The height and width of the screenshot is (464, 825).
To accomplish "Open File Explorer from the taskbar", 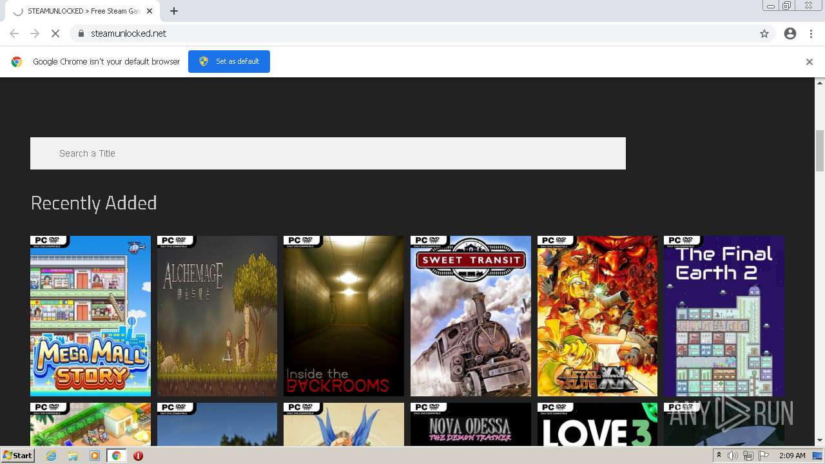I will click(x=73, y=456).
